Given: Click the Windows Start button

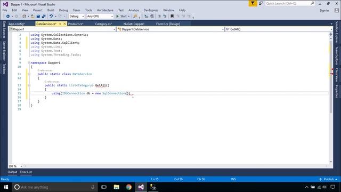Looking at the screenshot, I should pos(6,187).
